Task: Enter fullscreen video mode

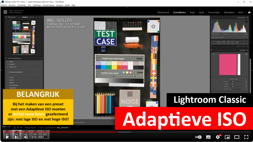Action: (246, 137)
